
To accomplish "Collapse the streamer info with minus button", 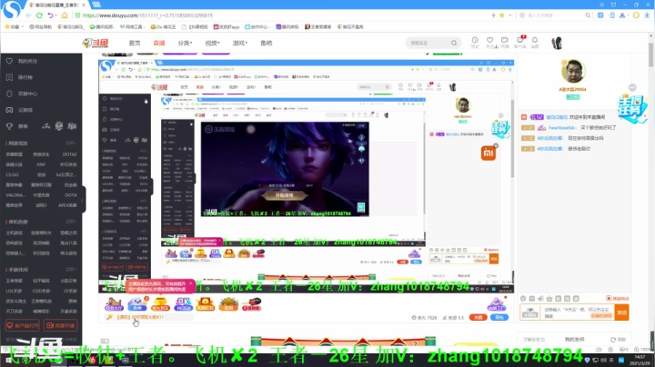I will [x=632, y=87].
